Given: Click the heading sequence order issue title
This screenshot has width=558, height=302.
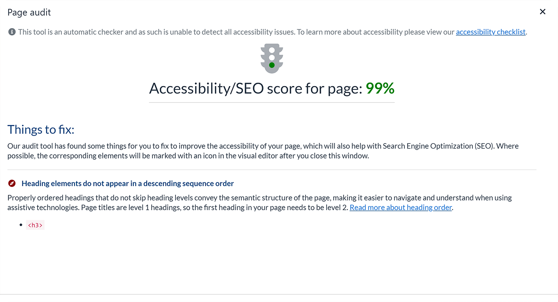Looking at the screenshot, I should pyautogui.click(x=127, y=183).
